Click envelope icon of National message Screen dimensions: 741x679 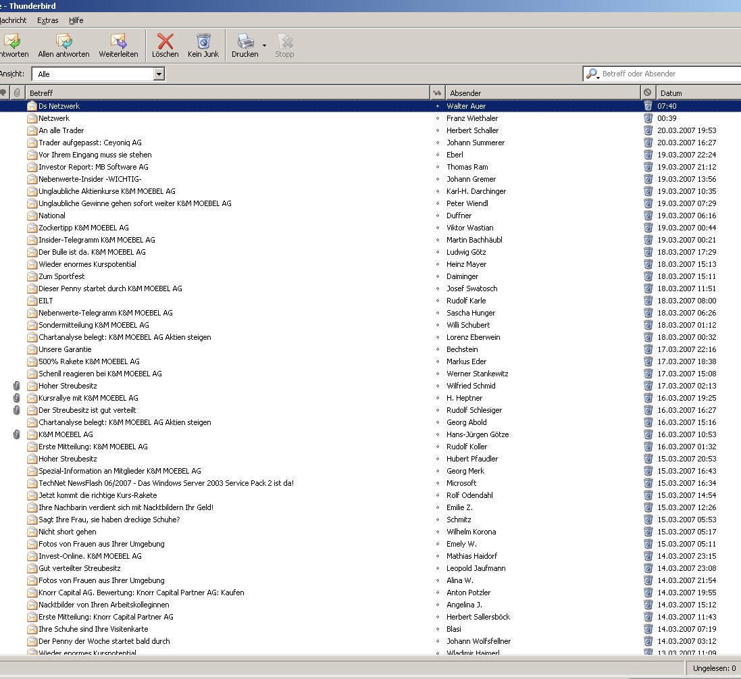click(x=32, y=216)
